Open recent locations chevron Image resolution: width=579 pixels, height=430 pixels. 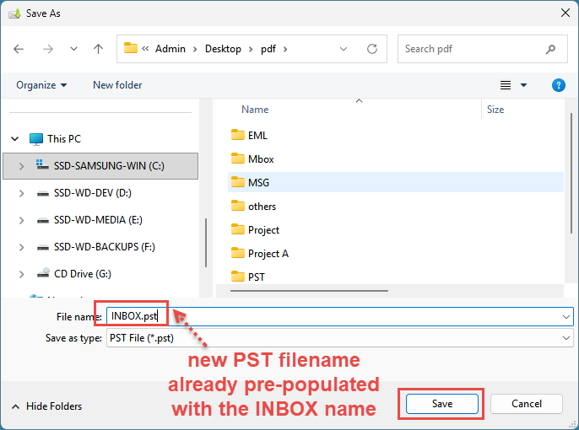(74, 49)
